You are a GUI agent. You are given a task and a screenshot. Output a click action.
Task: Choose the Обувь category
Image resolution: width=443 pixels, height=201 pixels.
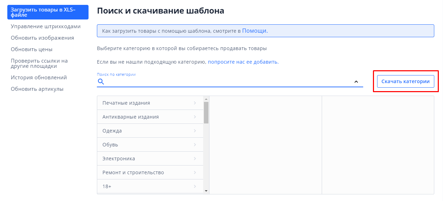coord(150,145)
